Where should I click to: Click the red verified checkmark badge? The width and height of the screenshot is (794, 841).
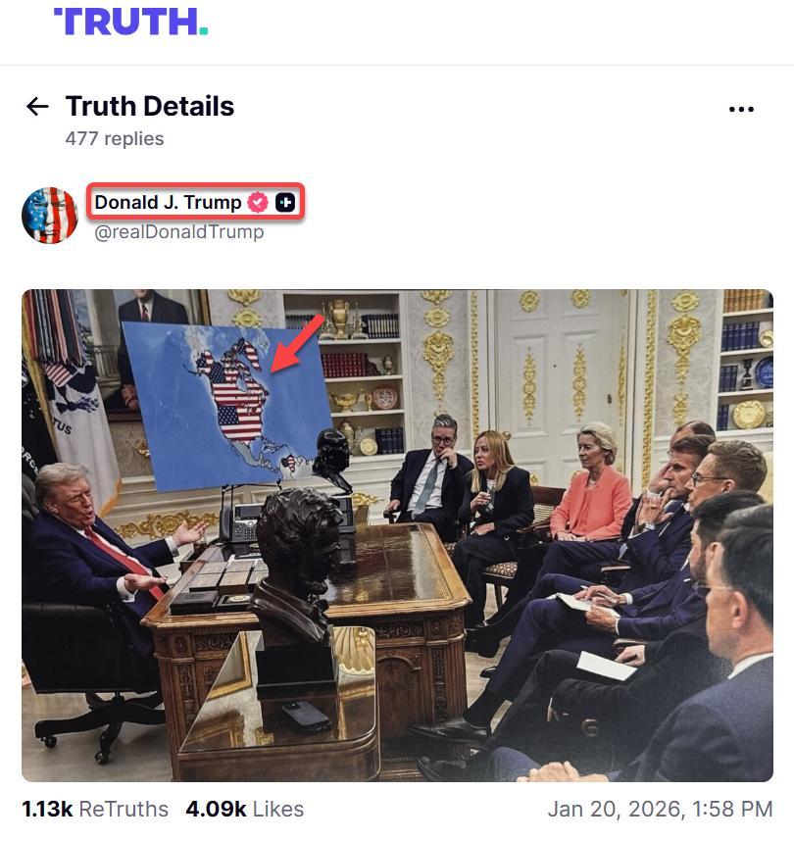[x=258, y=202]
